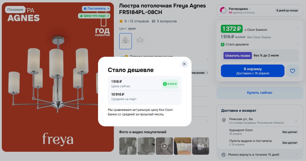Viewport: 306px width, 161px height.
Task: Open the Постоплата tag on the image
Action: pos(96,9)
